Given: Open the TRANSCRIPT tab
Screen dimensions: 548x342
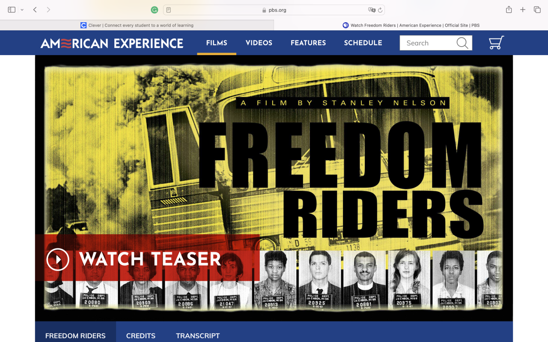Looking at the screenshot, I should coord(198,336).
